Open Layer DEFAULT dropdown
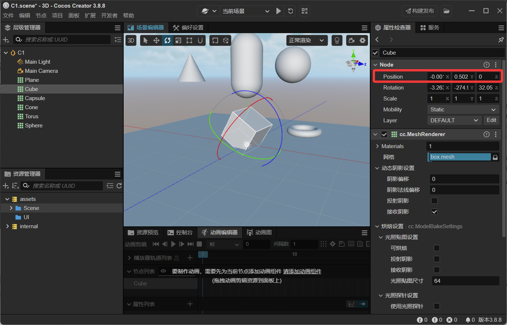Screen dimensions: 507x325 pos(454,120)
